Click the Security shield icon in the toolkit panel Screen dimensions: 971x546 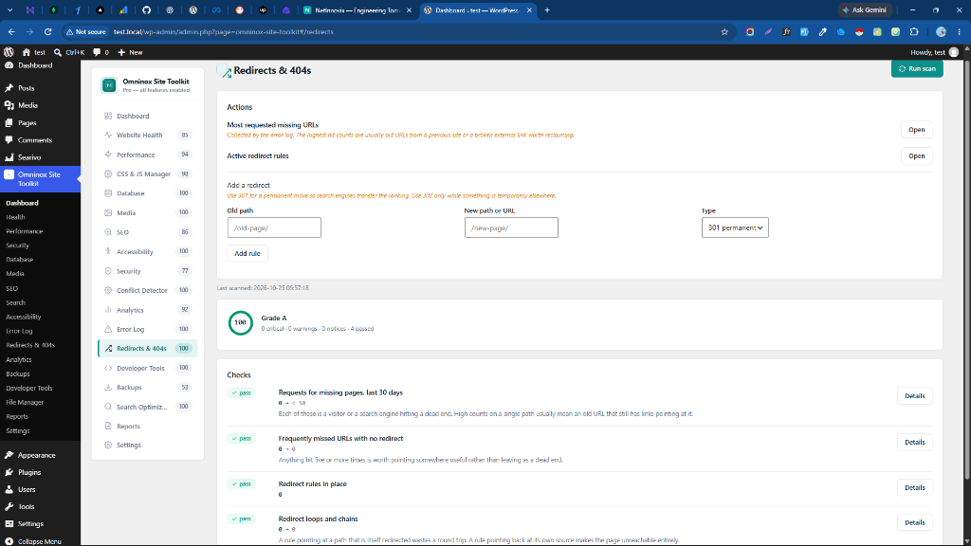click(108, 271)
